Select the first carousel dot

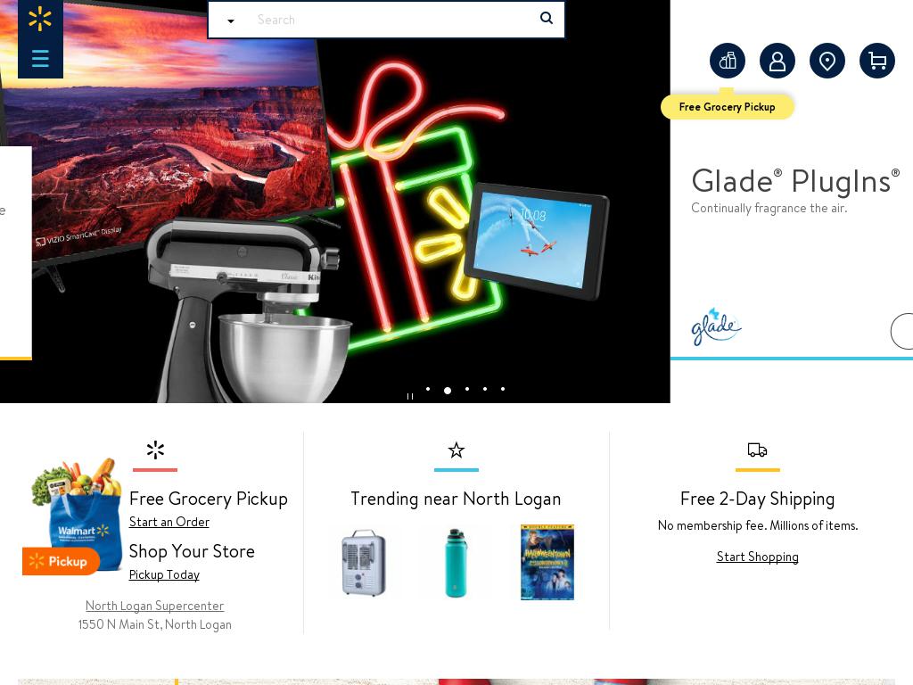[x=428, y=389]
